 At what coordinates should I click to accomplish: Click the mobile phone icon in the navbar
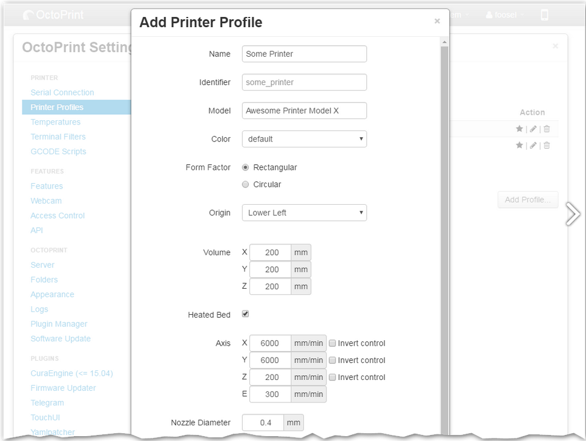[x=544, y=15]
